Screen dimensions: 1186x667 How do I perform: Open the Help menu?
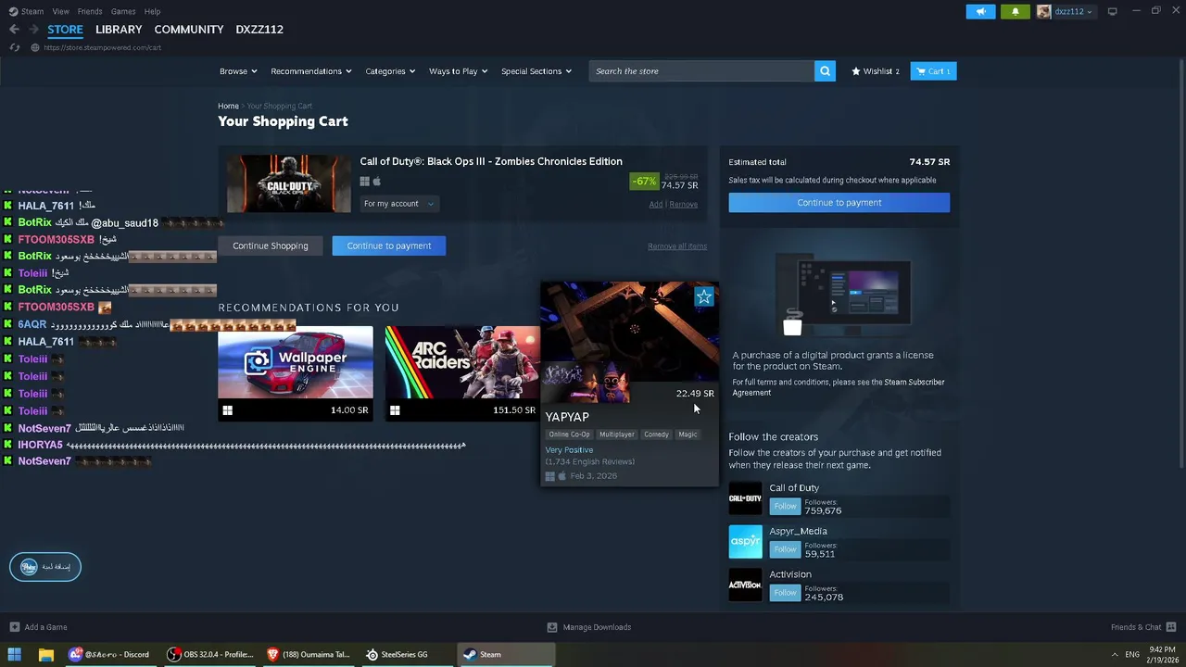tap(153, 11)
